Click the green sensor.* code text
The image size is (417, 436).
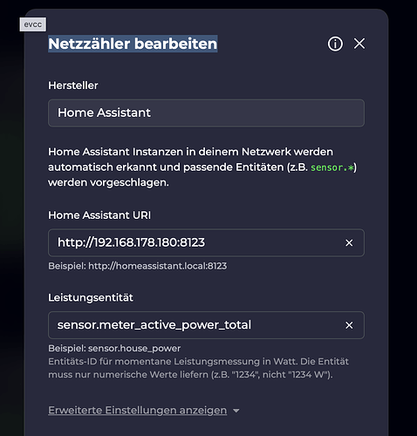(332, 167)
